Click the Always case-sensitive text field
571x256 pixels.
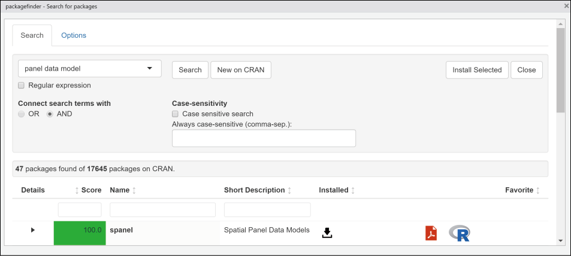click(x=264, y=138)
